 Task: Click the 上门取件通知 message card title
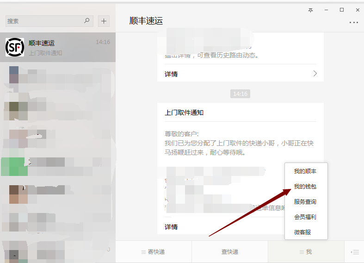point(184,113)
